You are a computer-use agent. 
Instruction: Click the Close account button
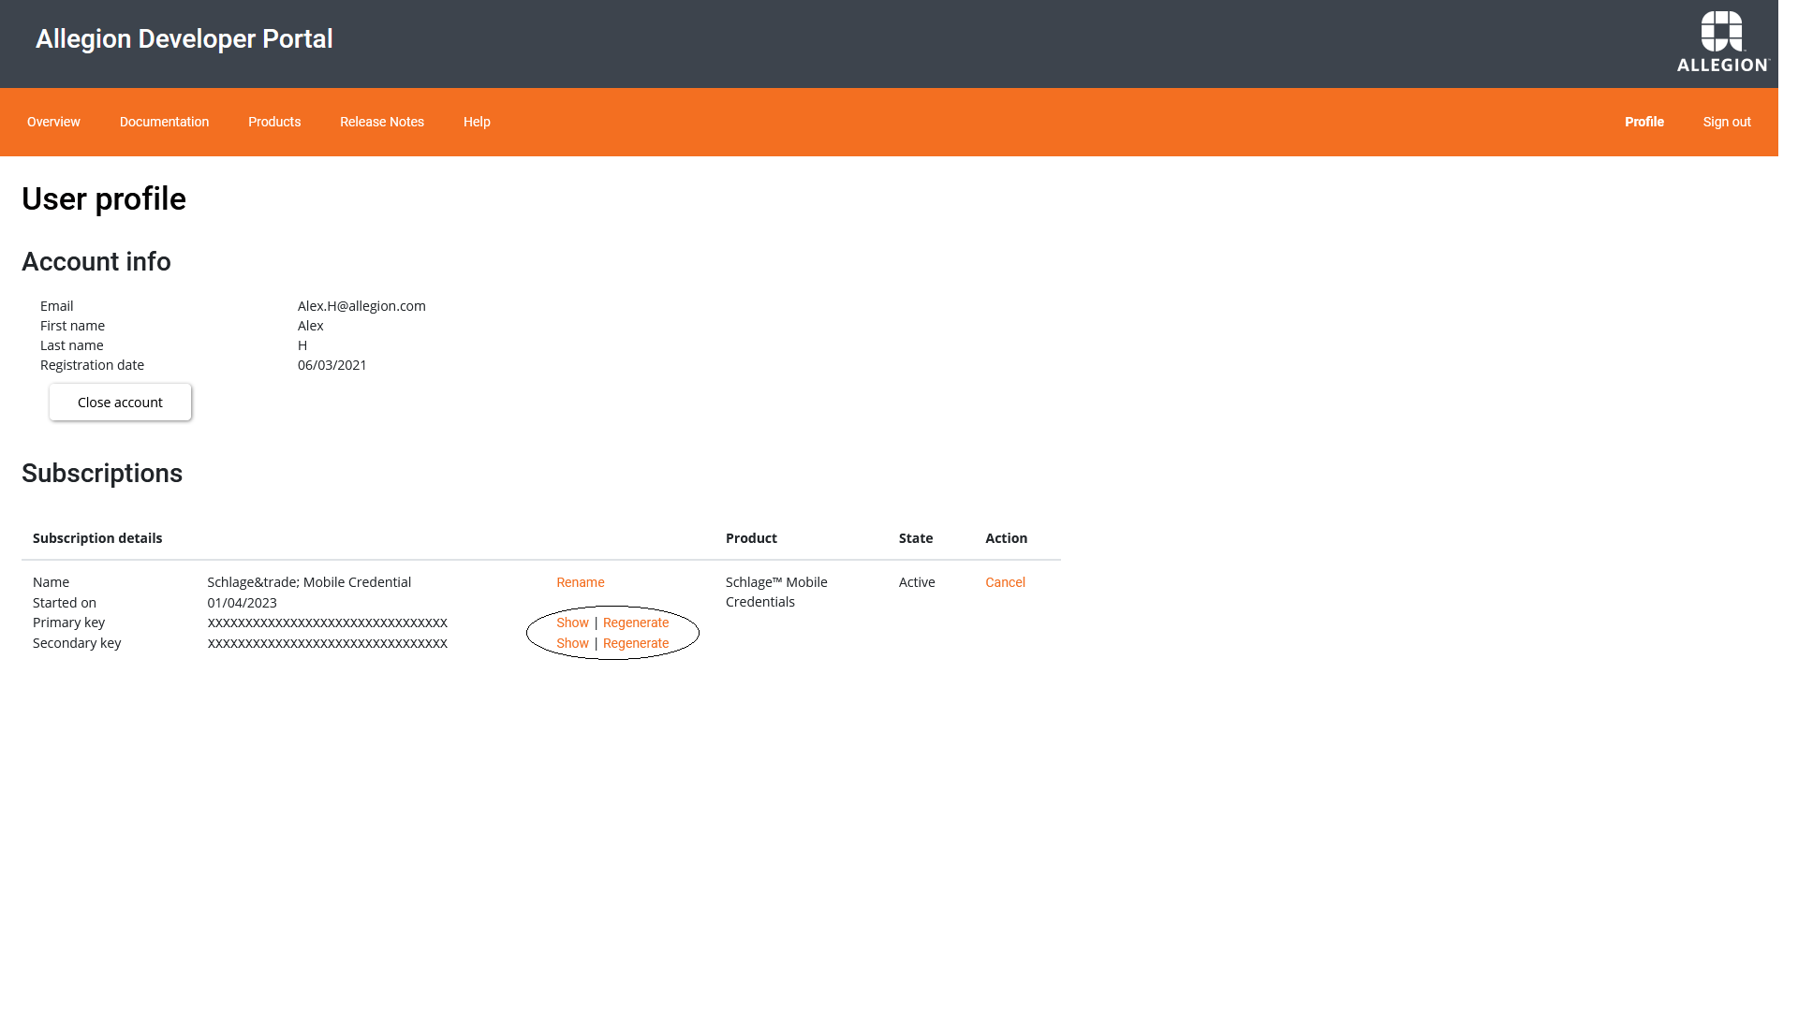(x=120, y=403)
